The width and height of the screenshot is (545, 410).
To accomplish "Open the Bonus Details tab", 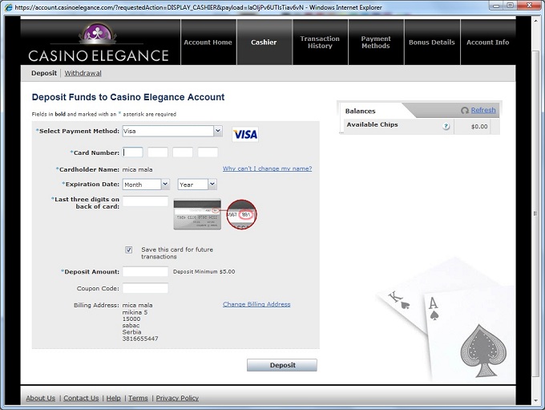I will [x=431, y=43].
